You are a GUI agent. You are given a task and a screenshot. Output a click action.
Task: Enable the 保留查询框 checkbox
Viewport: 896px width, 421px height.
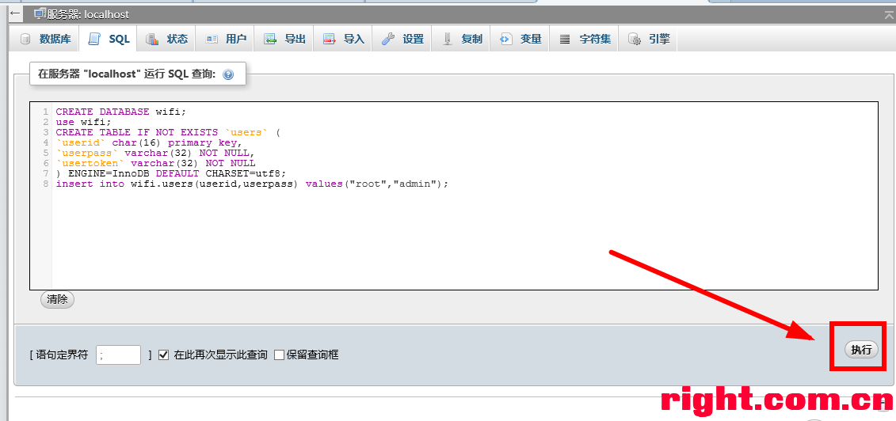pos(279,355)
